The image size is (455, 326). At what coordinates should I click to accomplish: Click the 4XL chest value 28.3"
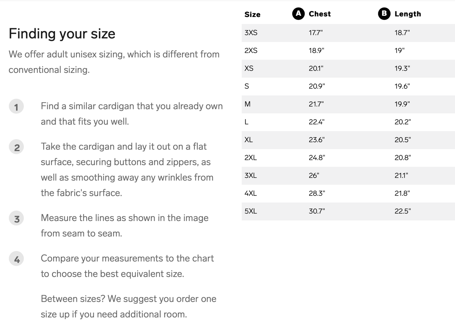tap(316, 193)
